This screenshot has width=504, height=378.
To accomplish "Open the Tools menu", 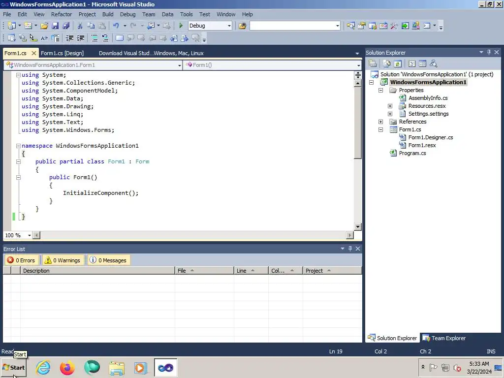I will click(186, 14).
